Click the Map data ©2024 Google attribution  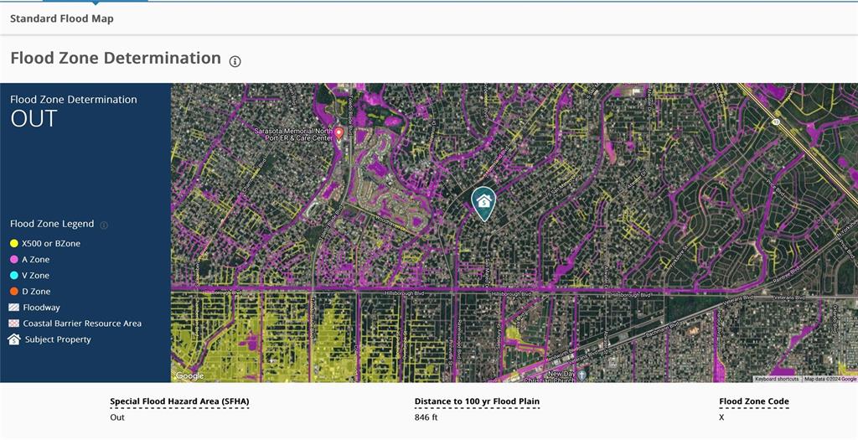(829, 379)
